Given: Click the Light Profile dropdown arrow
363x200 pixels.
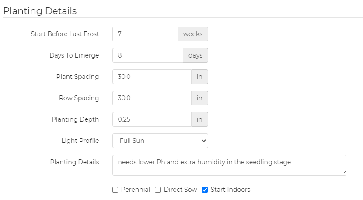Looking at the screenshot, I should [203, 141].
